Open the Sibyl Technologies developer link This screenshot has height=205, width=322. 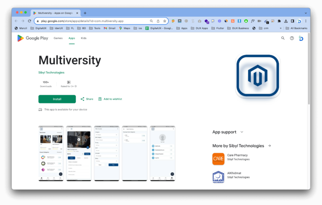tap(51, 73)
